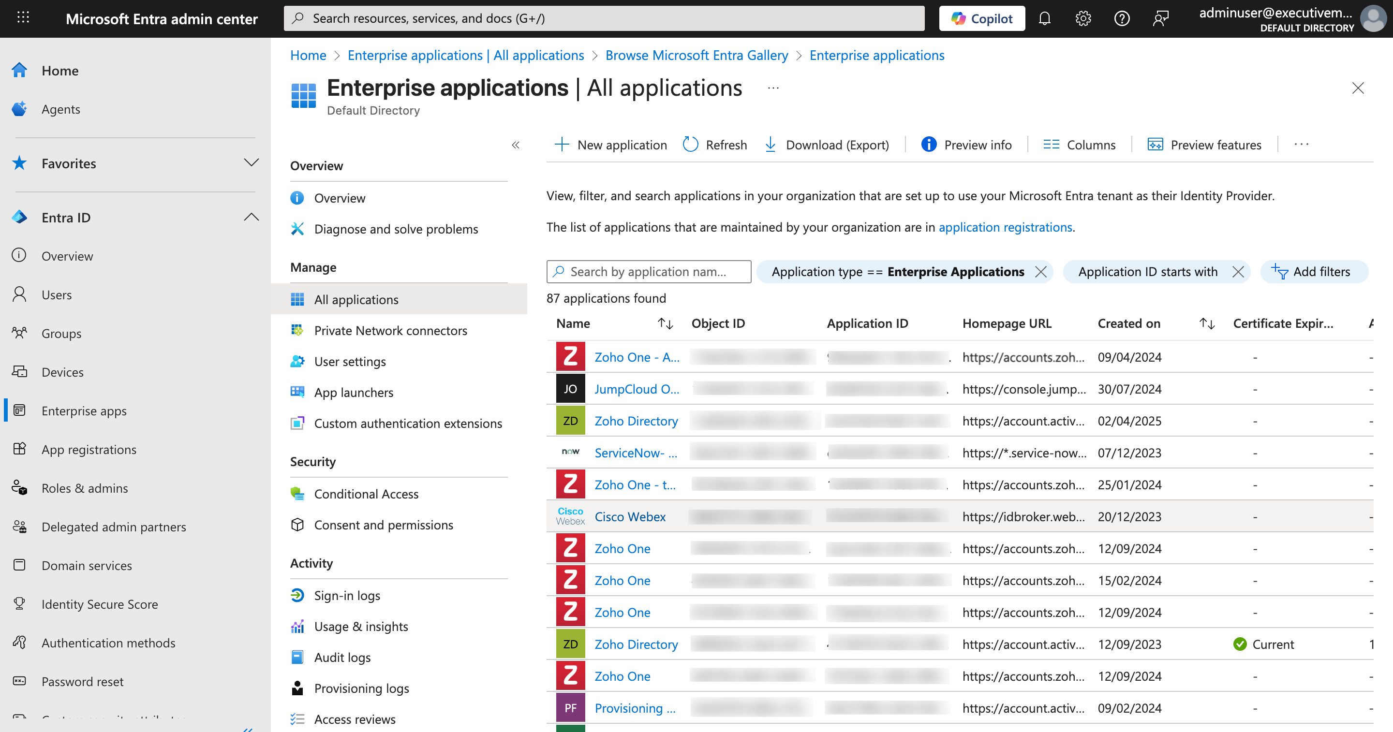Open the Columns chooser
Screen dimensions: 1393x732
pos(1080,145)
